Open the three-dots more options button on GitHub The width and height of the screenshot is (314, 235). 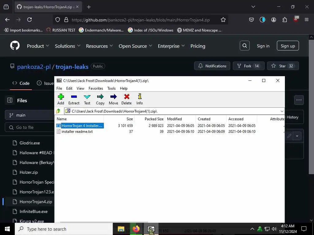pos(299,100)
